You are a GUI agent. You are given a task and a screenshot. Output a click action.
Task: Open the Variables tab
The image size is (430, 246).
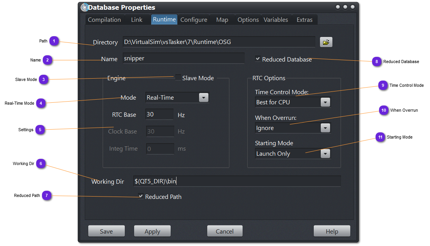[276, 20]
